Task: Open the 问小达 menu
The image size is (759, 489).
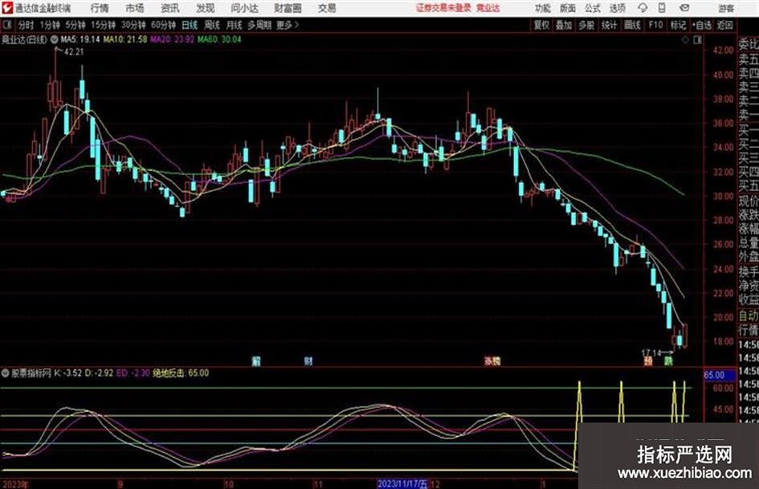Action: (x=244, y=8)
